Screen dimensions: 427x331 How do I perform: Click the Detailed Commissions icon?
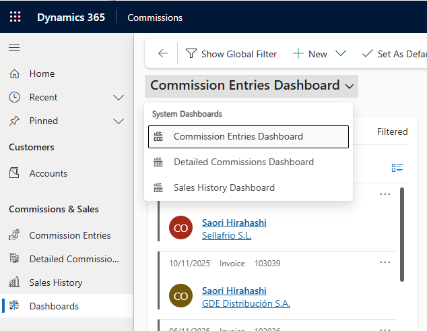14,258
